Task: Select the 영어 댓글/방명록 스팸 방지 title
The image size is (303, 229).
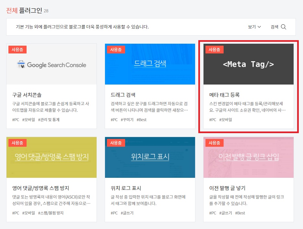Action: (x=41, y=188)
